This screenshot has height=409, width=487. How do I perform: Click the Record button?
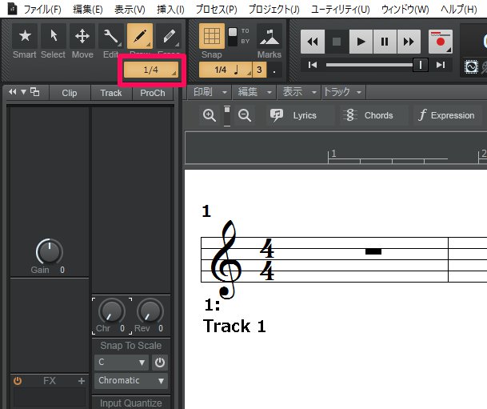click(441, 42)
